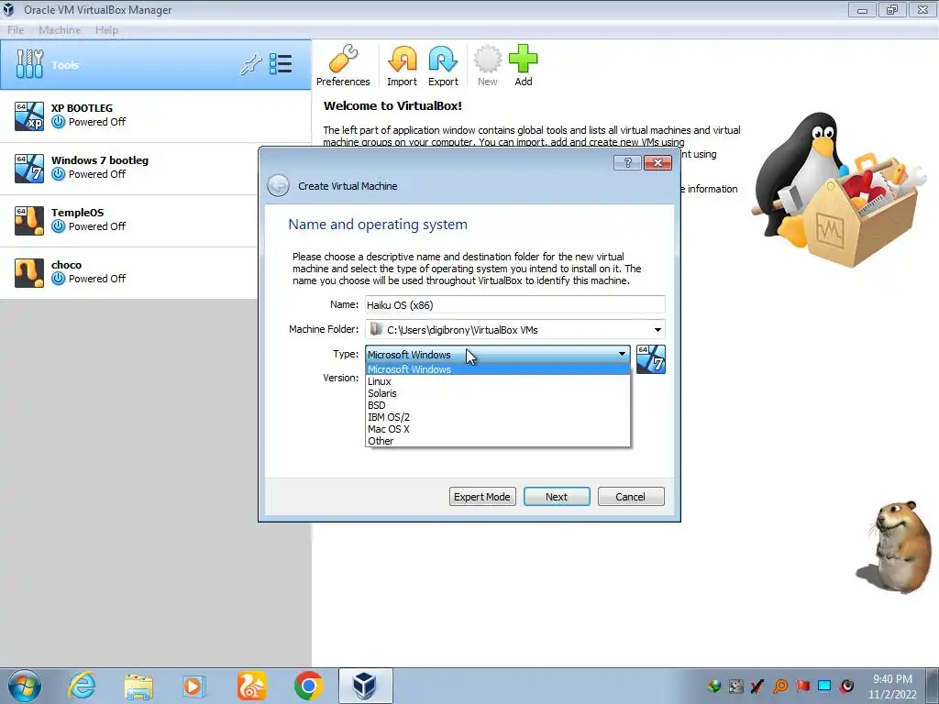This screenshot has height=704, width=939.
Task: Choose Microsoft Windows in Type list
Action: click(498, 369)
